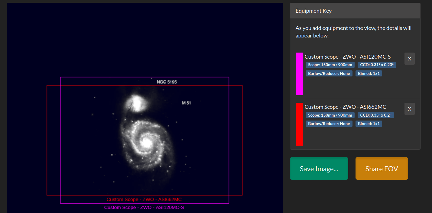Click the Save Image button
432x213 pixels.
319,169
